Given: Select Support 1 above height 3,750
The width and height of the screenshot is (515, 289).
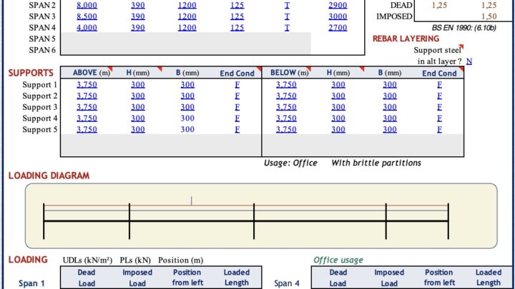Looking at the screenshot, I should point(87,85).
